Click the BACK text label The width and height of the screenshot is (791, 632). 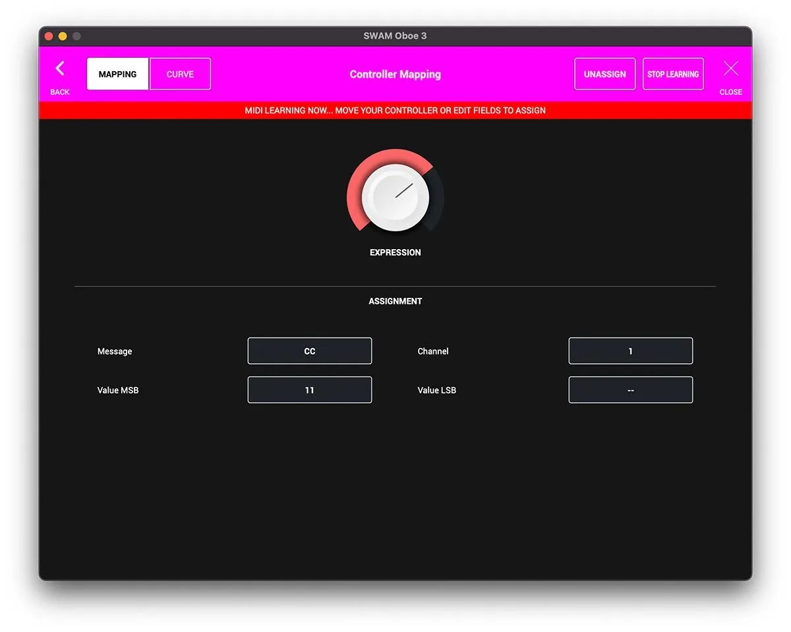click(60, 92)
